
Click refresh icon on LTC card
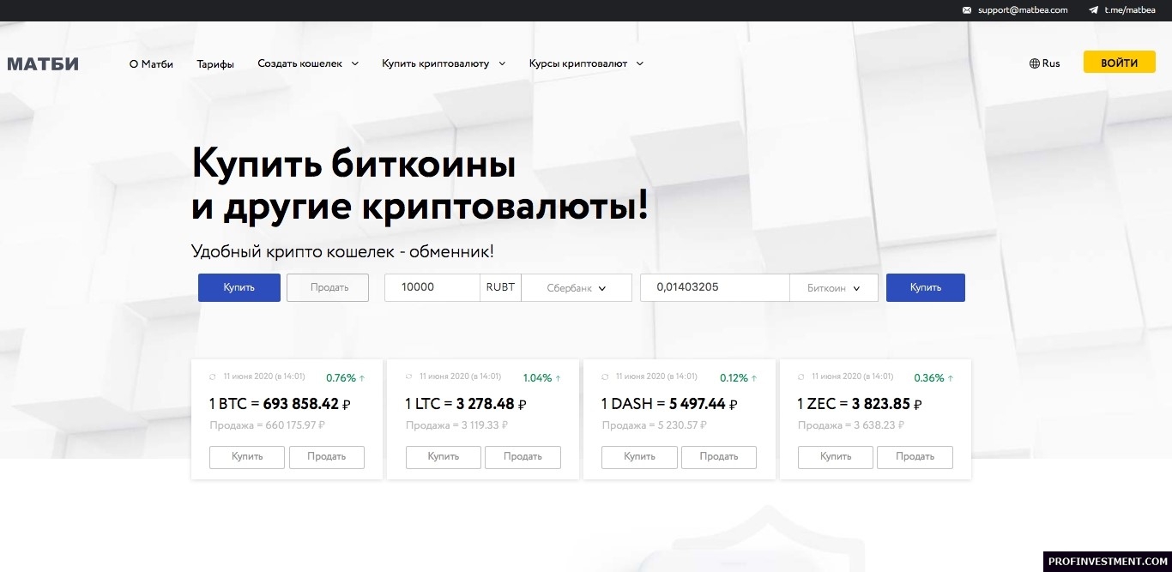409,376
